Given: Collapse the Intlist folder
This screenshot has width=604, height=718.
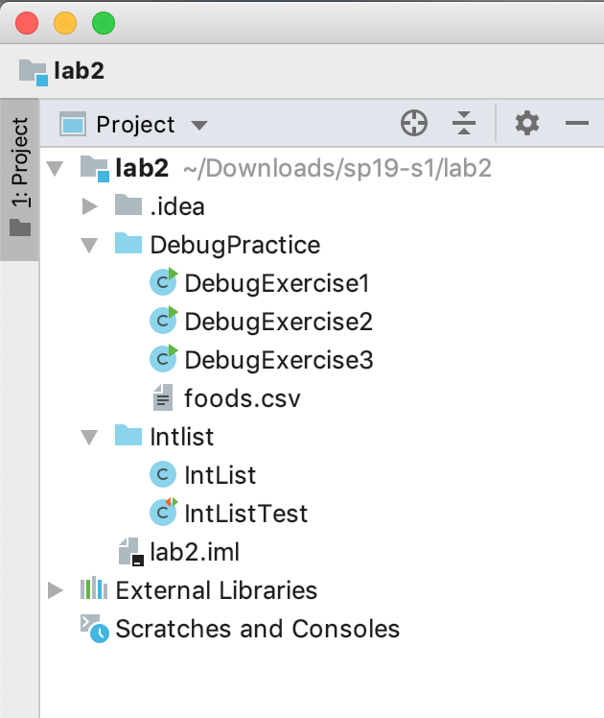Looking at the screenshot, I should pyautogui.click(x=90, y=437).
